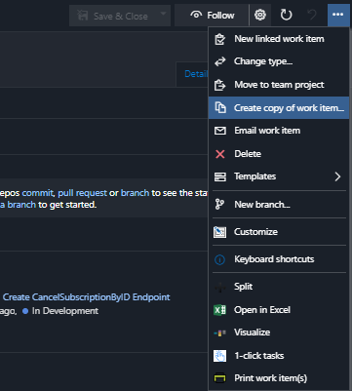Viewport: 352px width, 391px height.
Task: Select Email work item
Action: point(279,131)
